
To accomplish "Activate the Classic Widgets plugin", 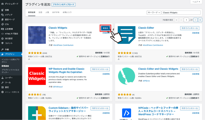I will point(105,28).
